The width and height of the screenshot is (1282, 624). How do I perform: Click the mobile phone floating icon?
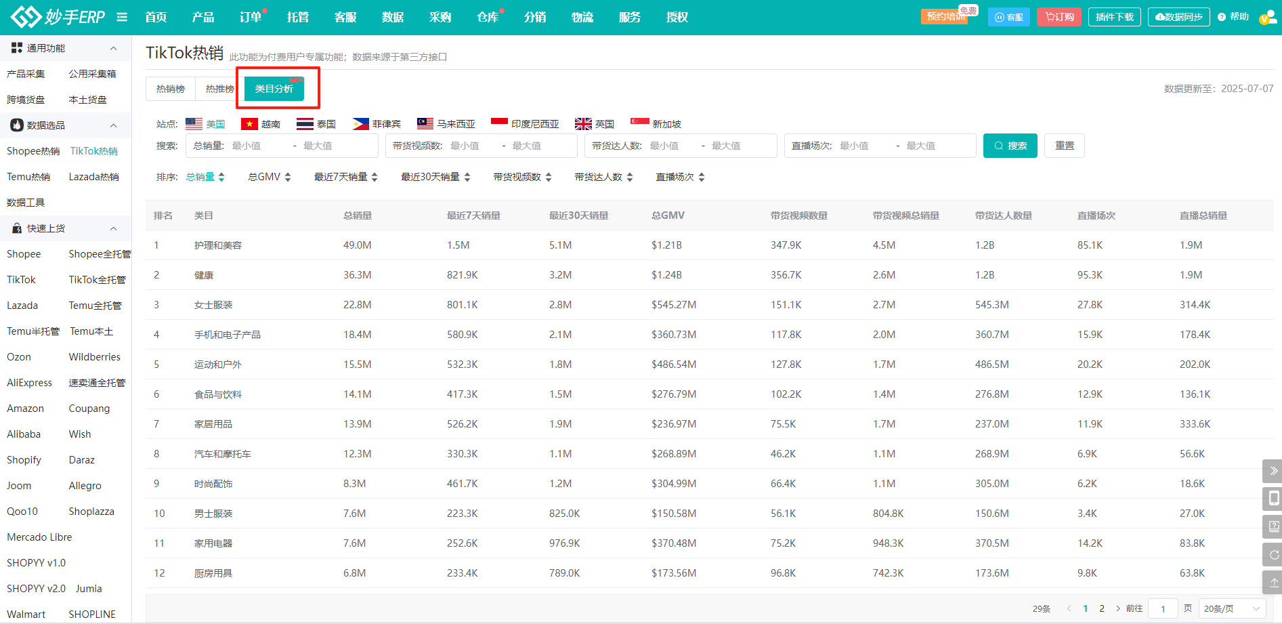click(x=1273, y=499)
